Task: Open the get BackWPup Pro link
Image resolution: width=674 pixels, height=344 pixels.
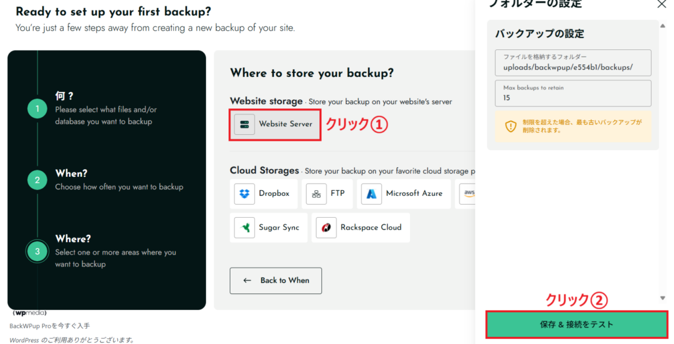Action: click(x=50, y=326)
